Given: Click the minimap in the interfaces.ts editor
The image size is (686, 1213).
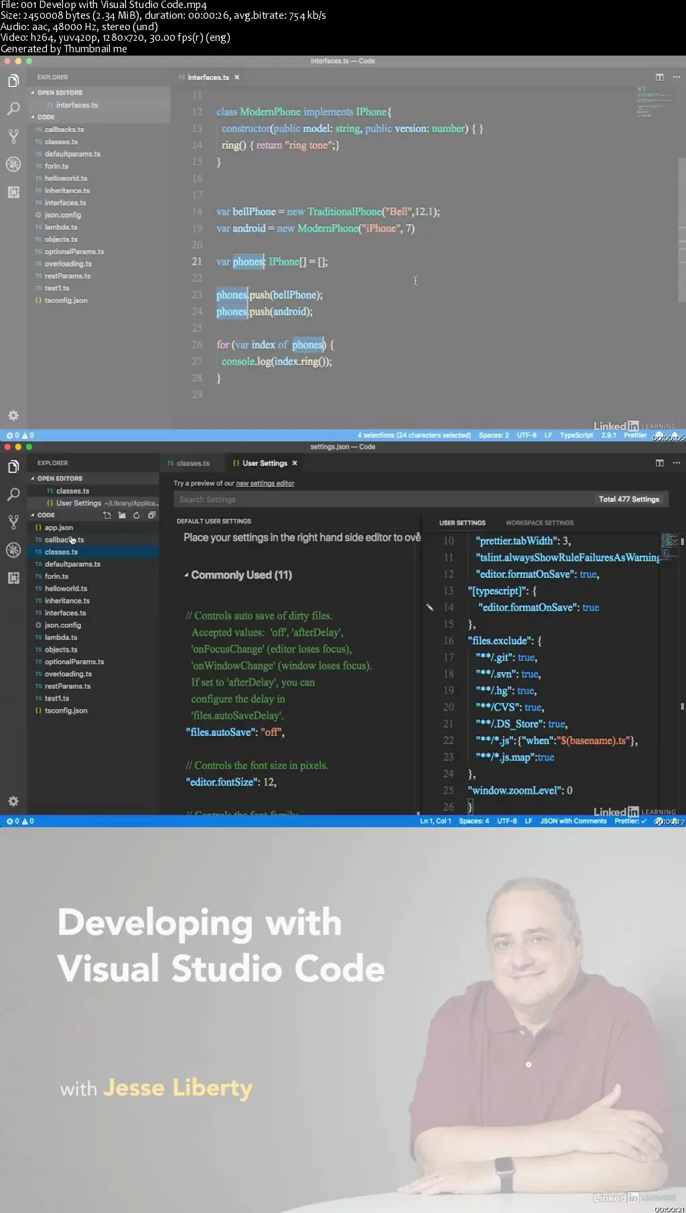Looking at the screenshot, I should (655, 102).
